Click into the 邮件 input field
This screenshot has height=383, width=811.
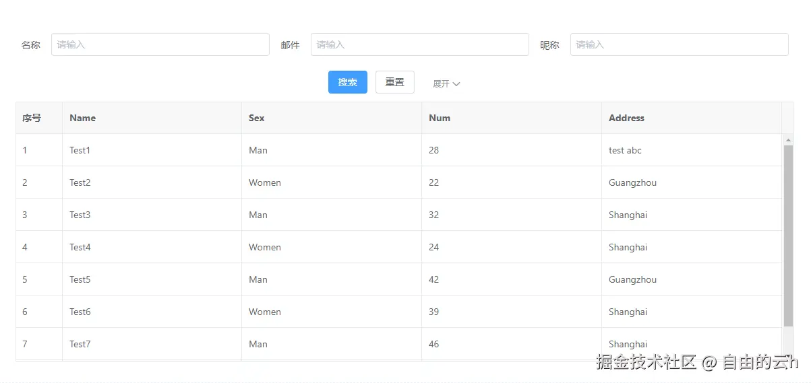419,44
